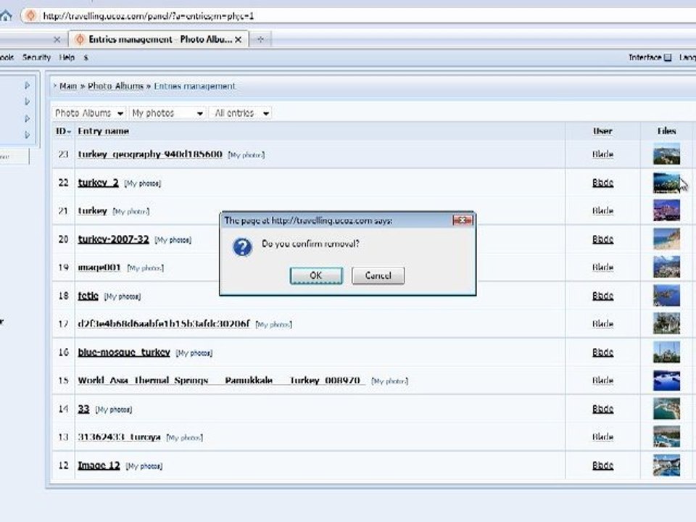The height and width of the screenshot is (522, 696).
Task: Click user Blade in the turkey-2007-32 row
Action: (602, 239)
